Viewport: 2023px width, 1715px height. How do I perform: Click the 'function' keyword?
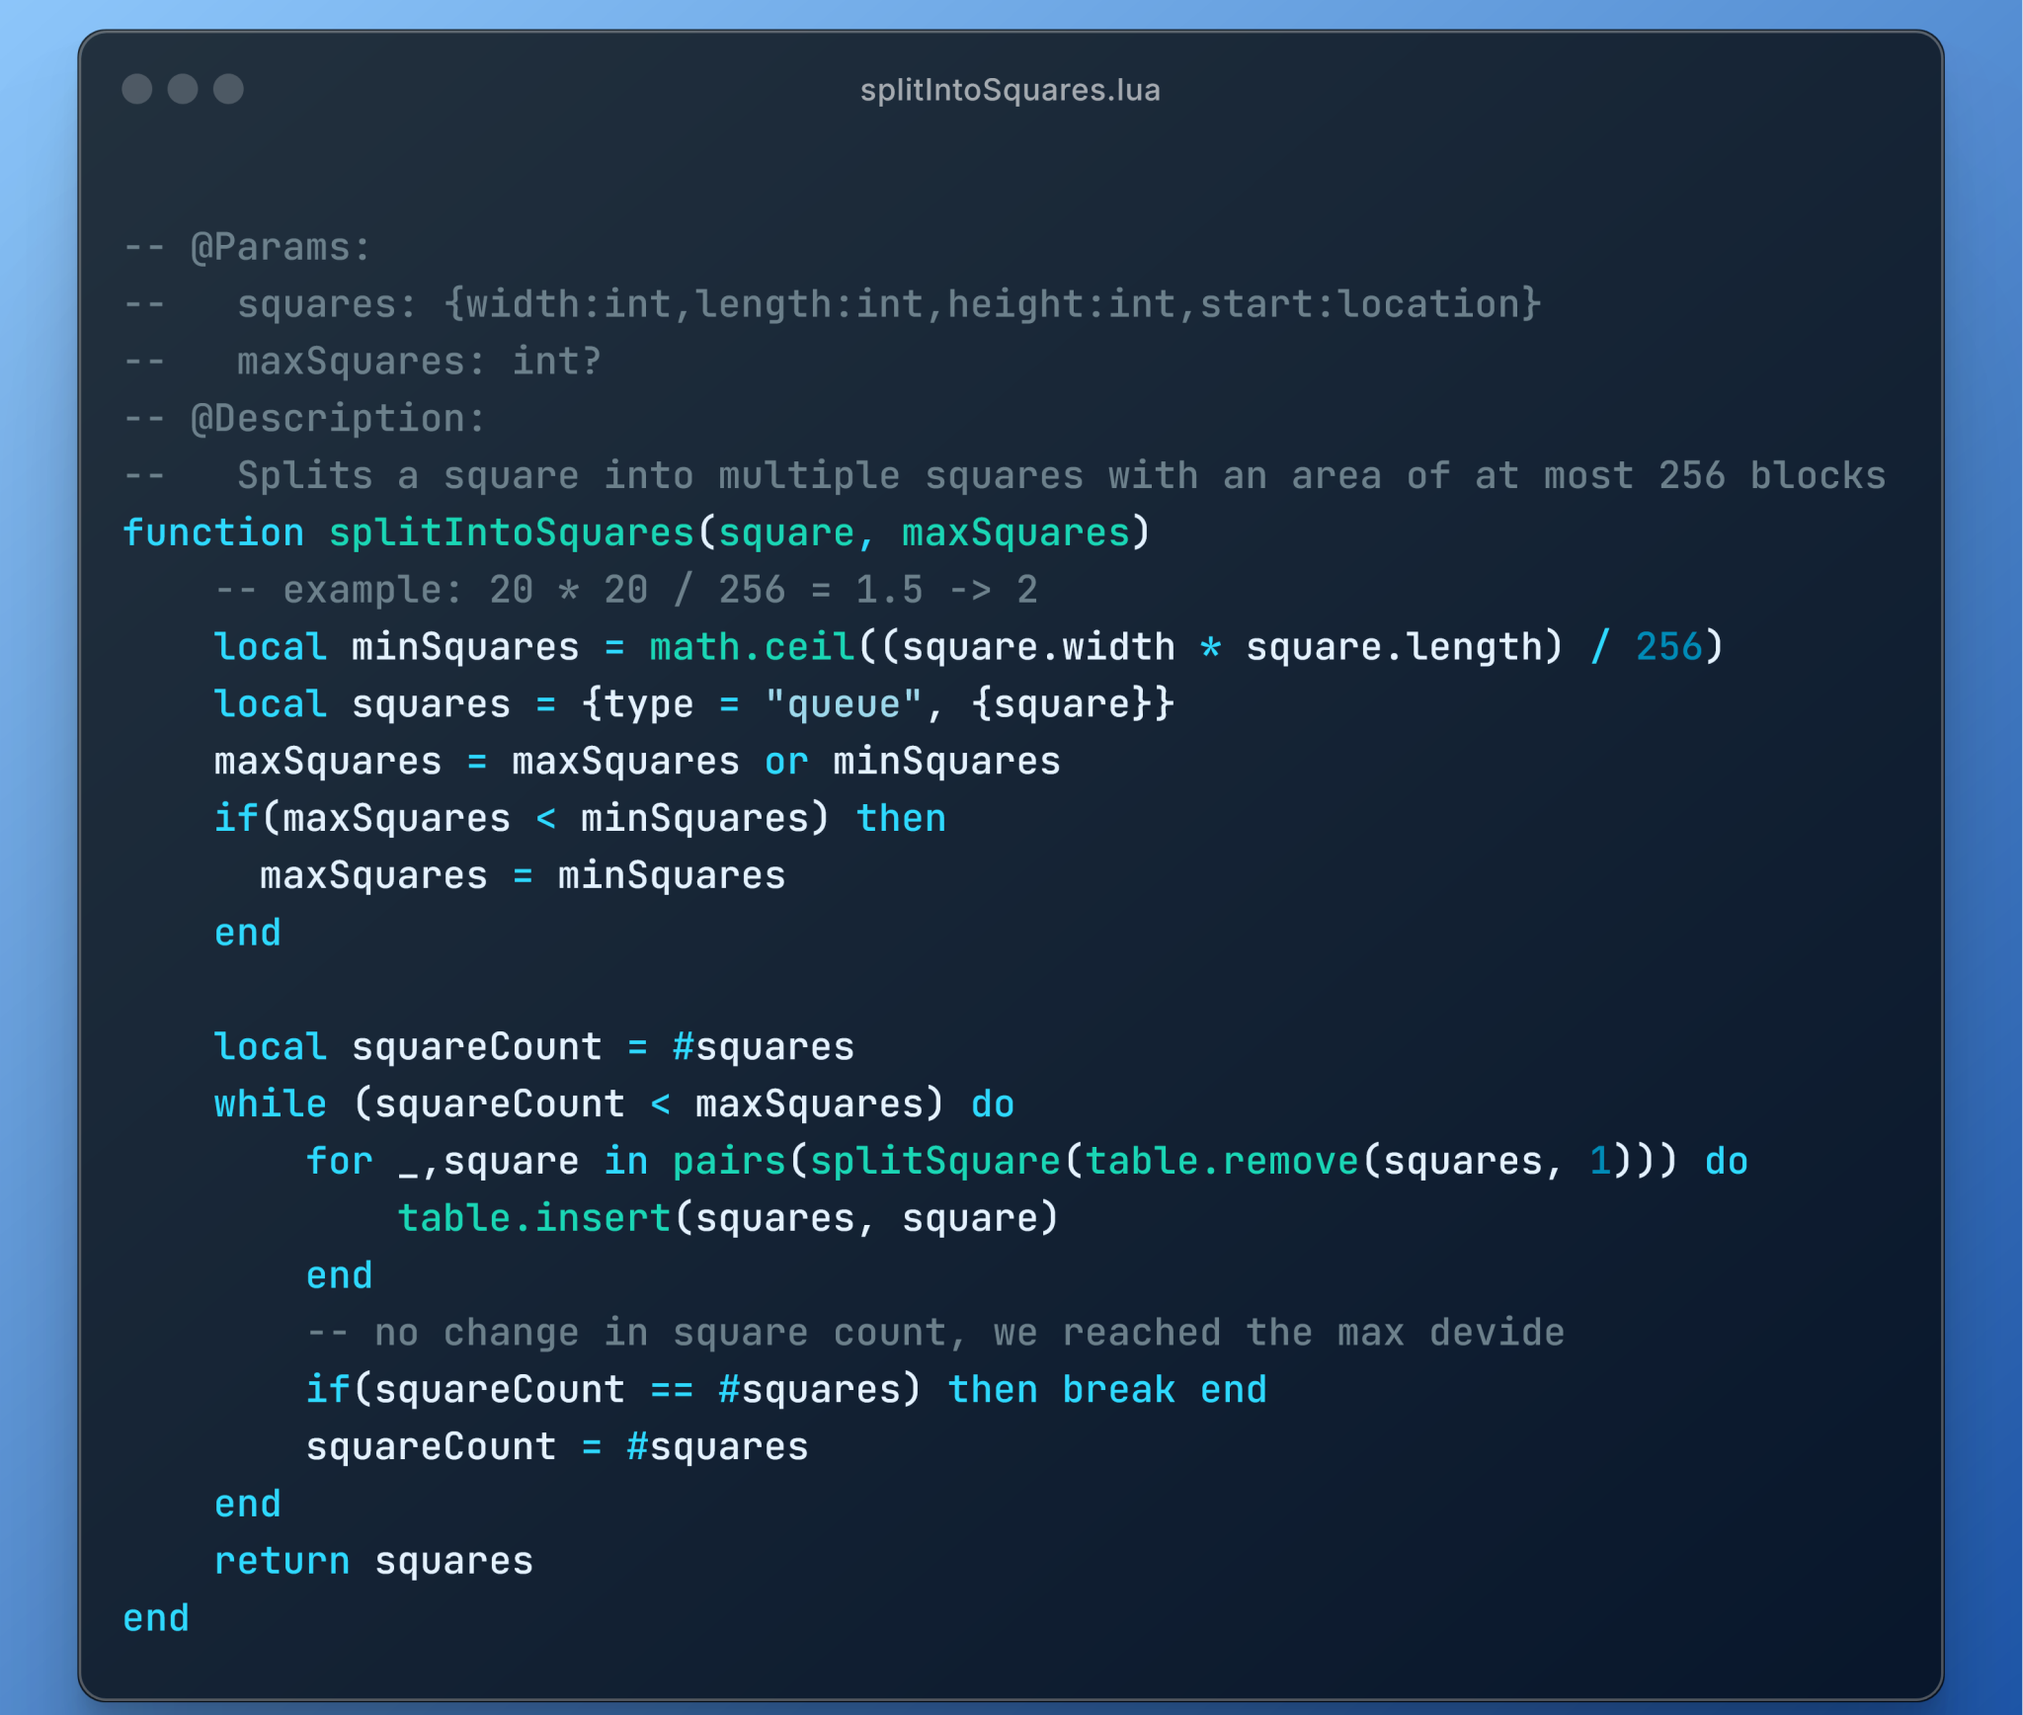click(x=213, y=532)
